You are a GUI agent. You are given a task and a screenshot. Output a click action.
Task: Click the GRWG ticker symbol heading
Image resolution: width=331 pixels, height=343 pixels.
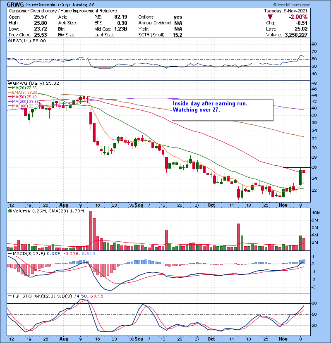tap(15, 5)
